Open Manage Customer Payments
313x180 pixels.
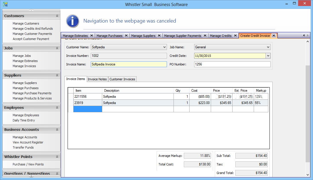pyautogui.click(x=32, y=34)
